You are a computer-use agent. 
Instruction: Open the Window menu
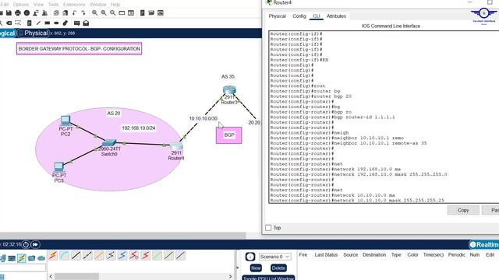pos(97,5)
